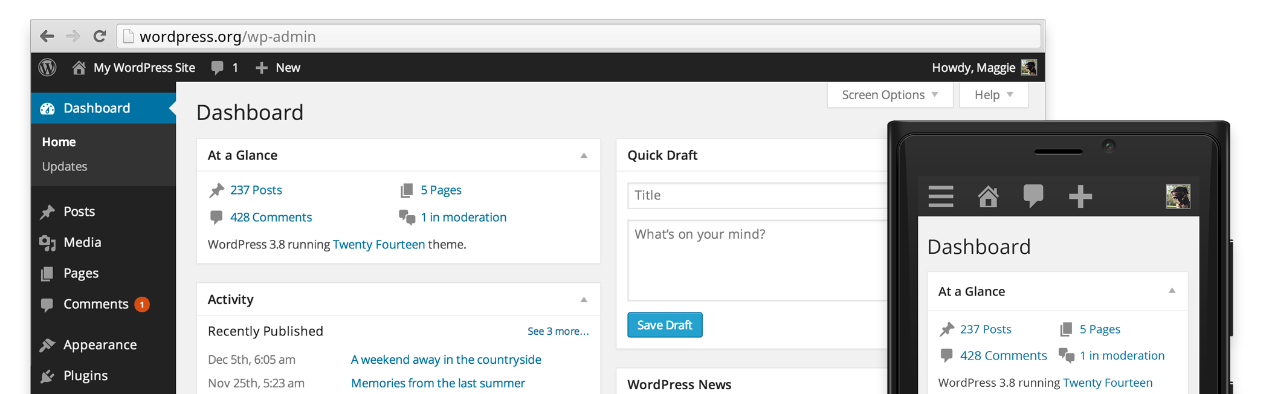The height and width of the screenshot is (394, 1269).
Task: Click the Quick Draft Title field
Action: [757, 195]
